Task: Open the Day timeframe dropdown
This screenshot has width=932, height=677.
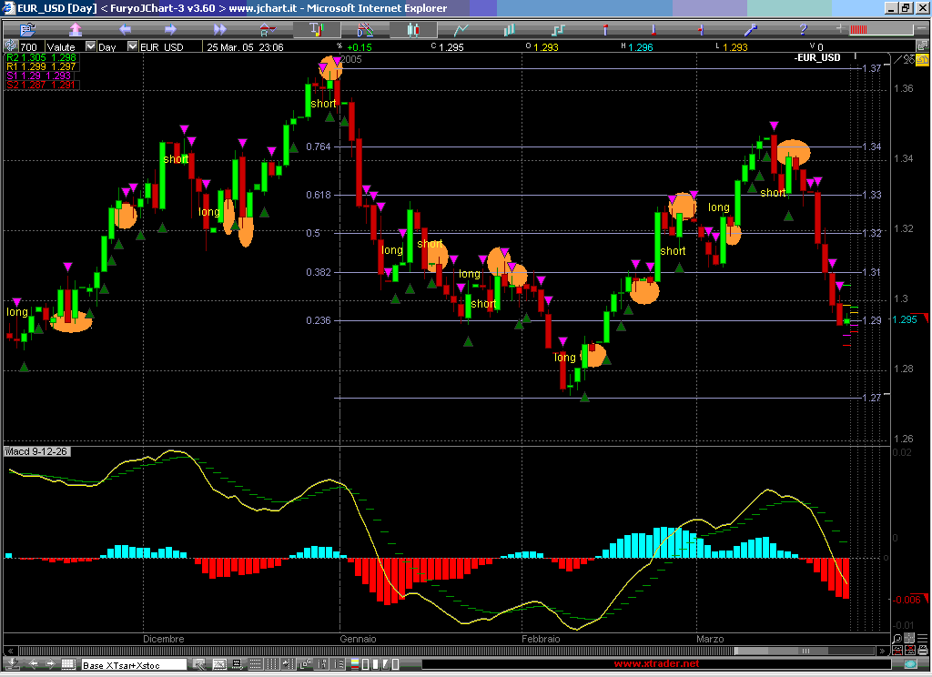Action: click(x=132, y=46)
